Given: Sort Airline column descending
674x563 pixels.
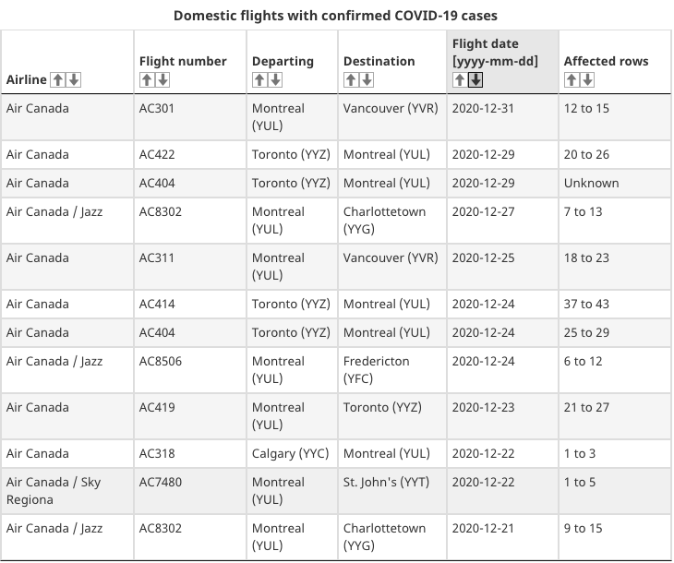Looking at the screenshot, I should pos(74,80).
